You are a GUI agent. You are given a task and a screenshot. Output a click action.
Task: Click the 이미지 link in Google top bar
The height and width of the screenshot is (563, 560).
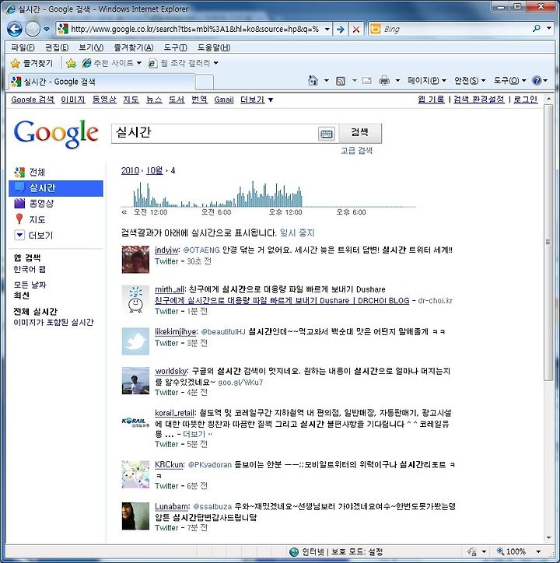click(x=73, y=100)
